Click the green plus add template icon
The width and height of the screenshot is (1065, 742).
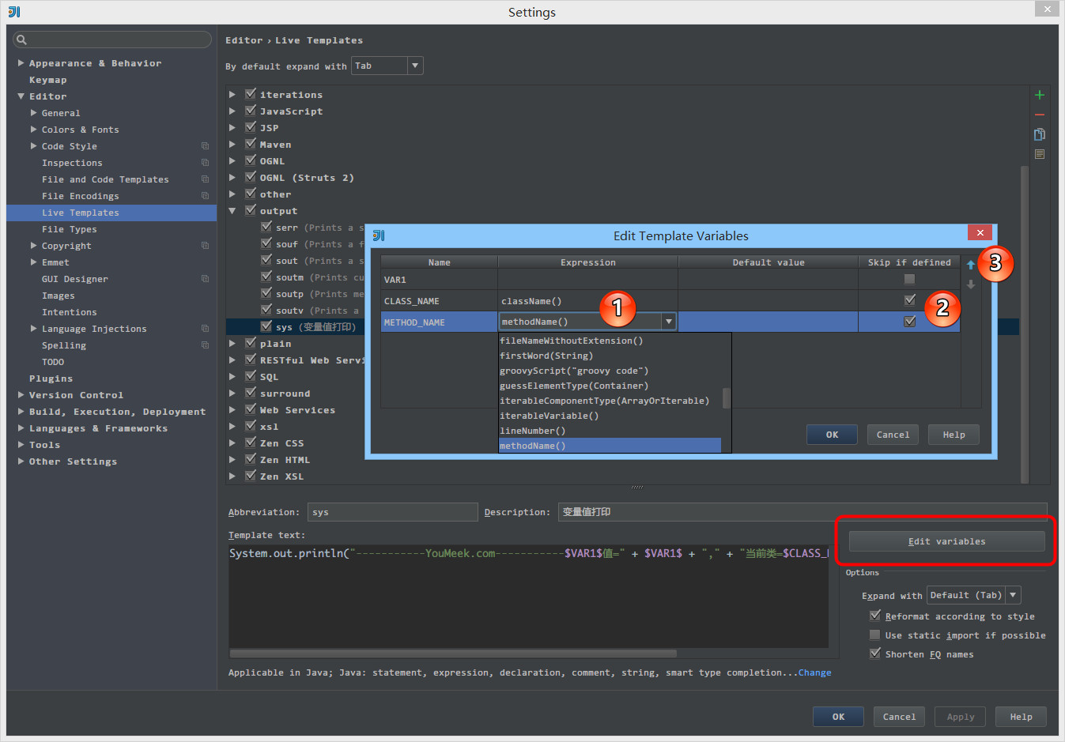point(1039,95)
